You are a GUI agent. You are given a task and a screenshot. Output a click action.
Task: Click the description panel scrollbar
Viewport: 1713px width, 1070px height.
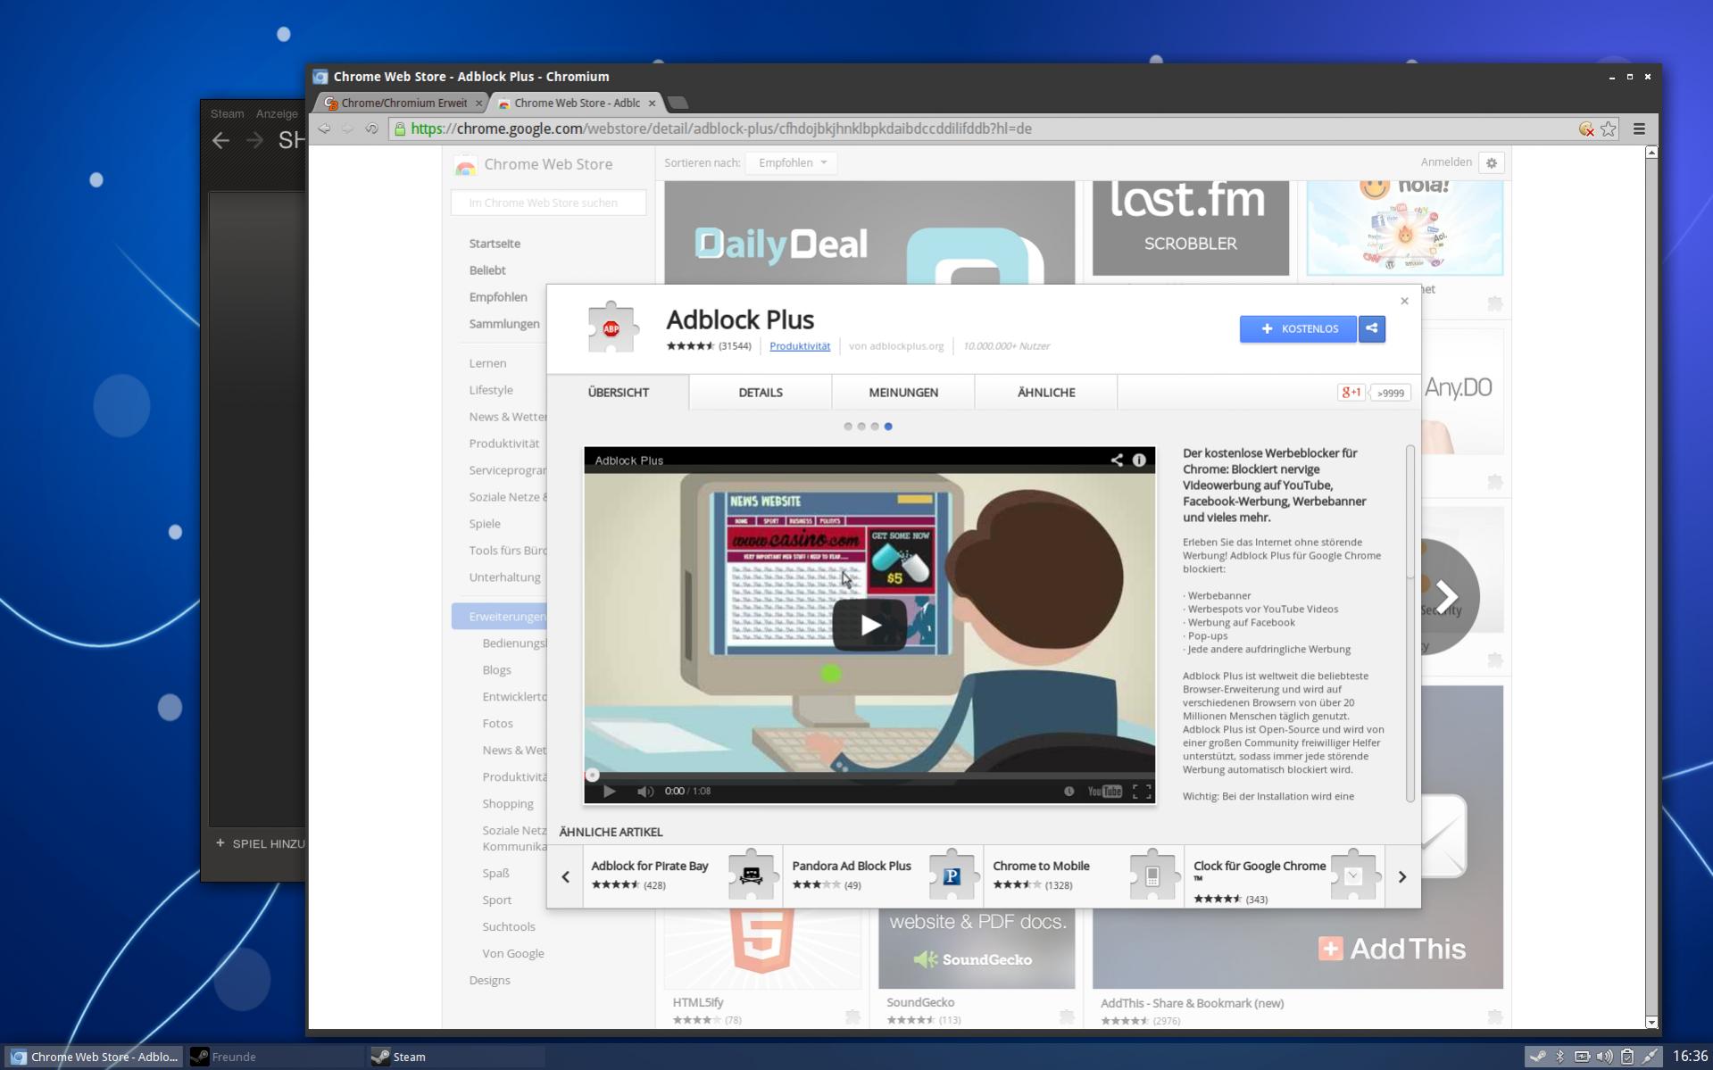coord(1410,513)
